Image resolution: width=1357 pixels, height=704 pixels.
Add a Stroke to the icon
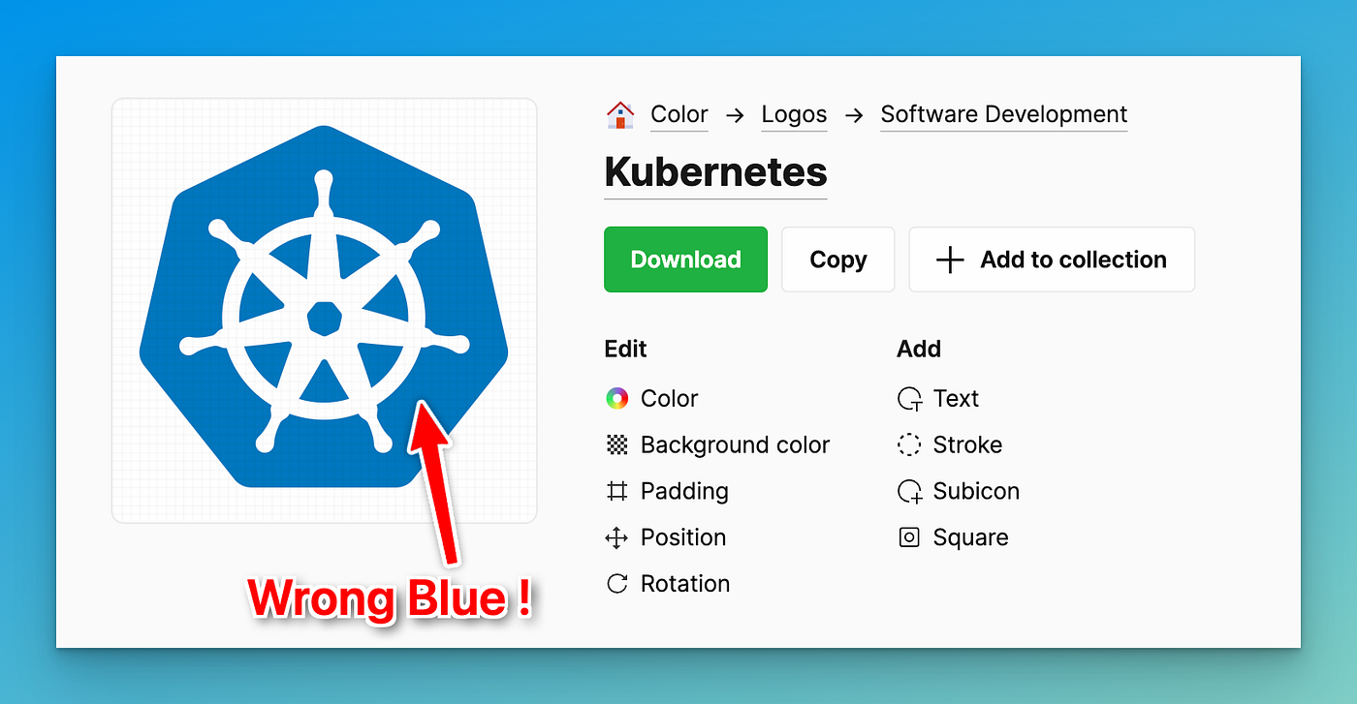click(x=967, y=444)
